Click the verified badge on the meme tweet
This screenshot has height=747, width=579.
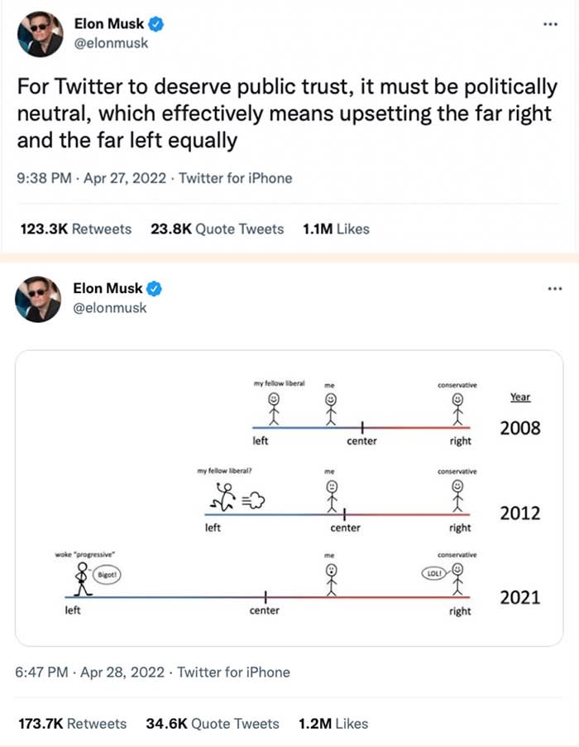(154, 289)
